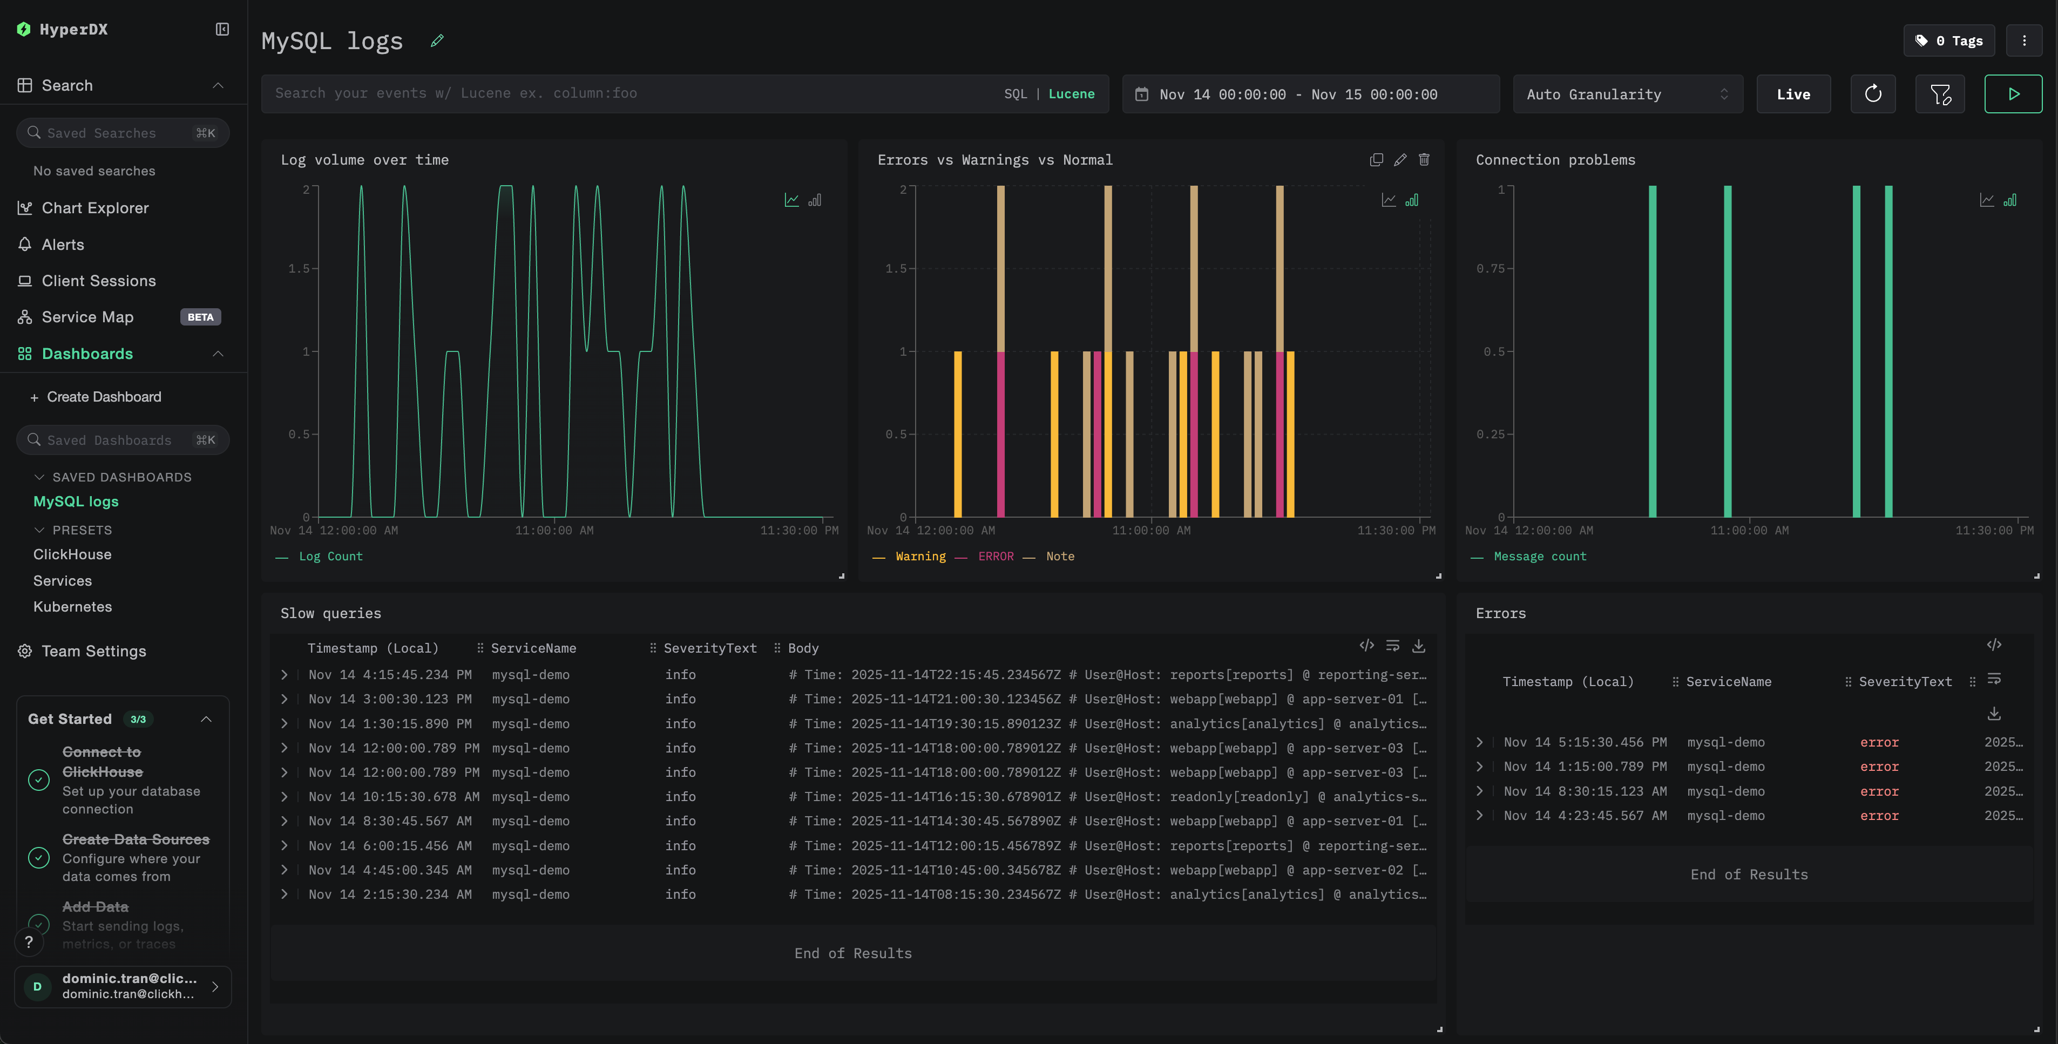The image size is (2058, 1044).
Task: Click the pencil icon next to MySQL logs title
Action: 437,40
